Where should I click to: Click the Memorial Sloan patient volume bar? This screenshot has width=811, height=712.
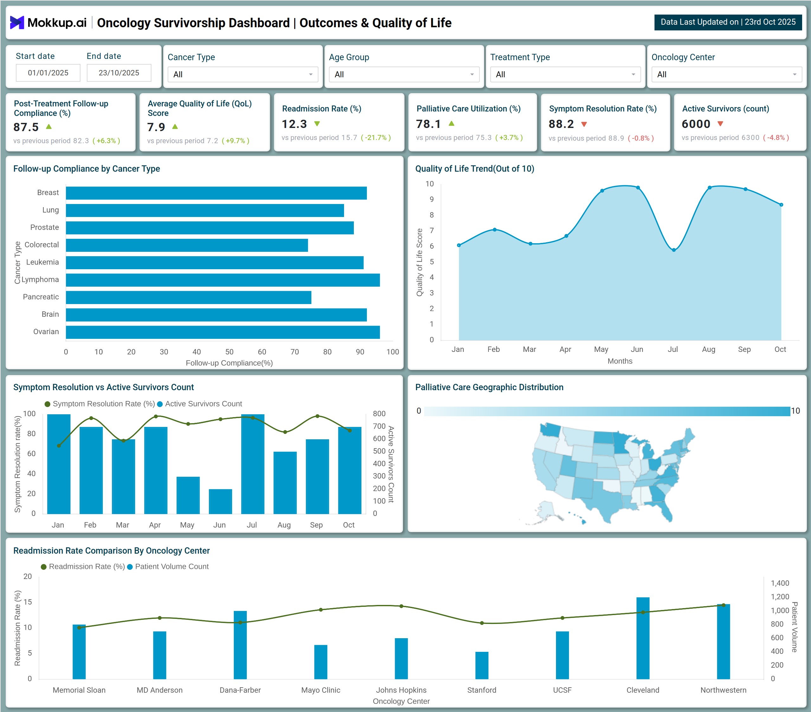79,652
